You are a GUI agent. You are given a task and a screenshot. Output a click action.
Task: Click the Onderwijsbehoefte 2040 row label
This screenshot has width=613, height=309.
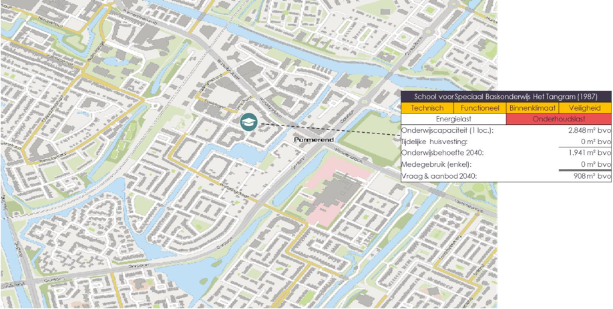coord(443,153)
